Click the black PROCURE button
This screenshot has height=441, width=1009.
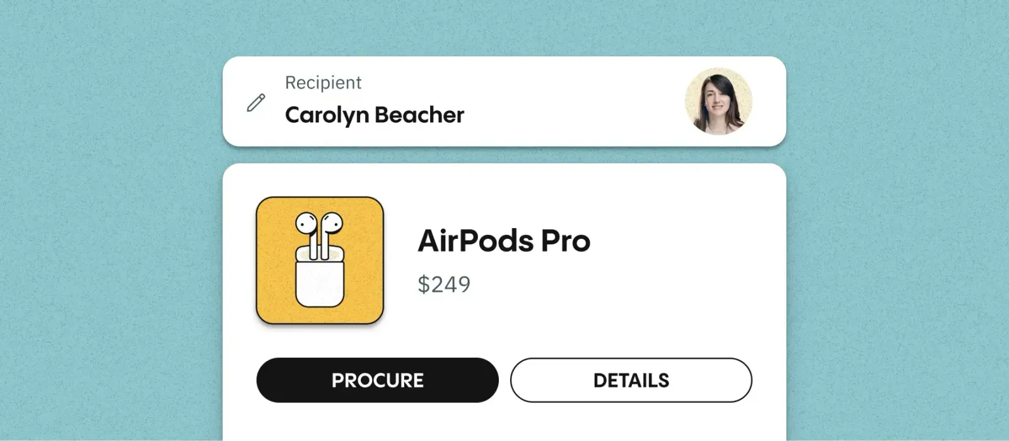click(377, 380)
